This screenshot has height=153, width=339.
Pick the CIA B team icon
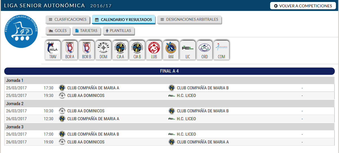coord(137,50)
